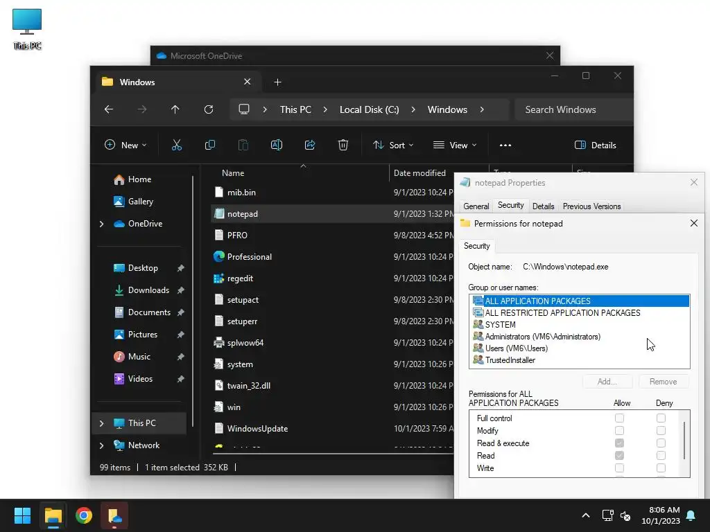The height and width of the screenshot is (532, 710).
Task: Check Deny for Full control
Action: tap(661, 418)
